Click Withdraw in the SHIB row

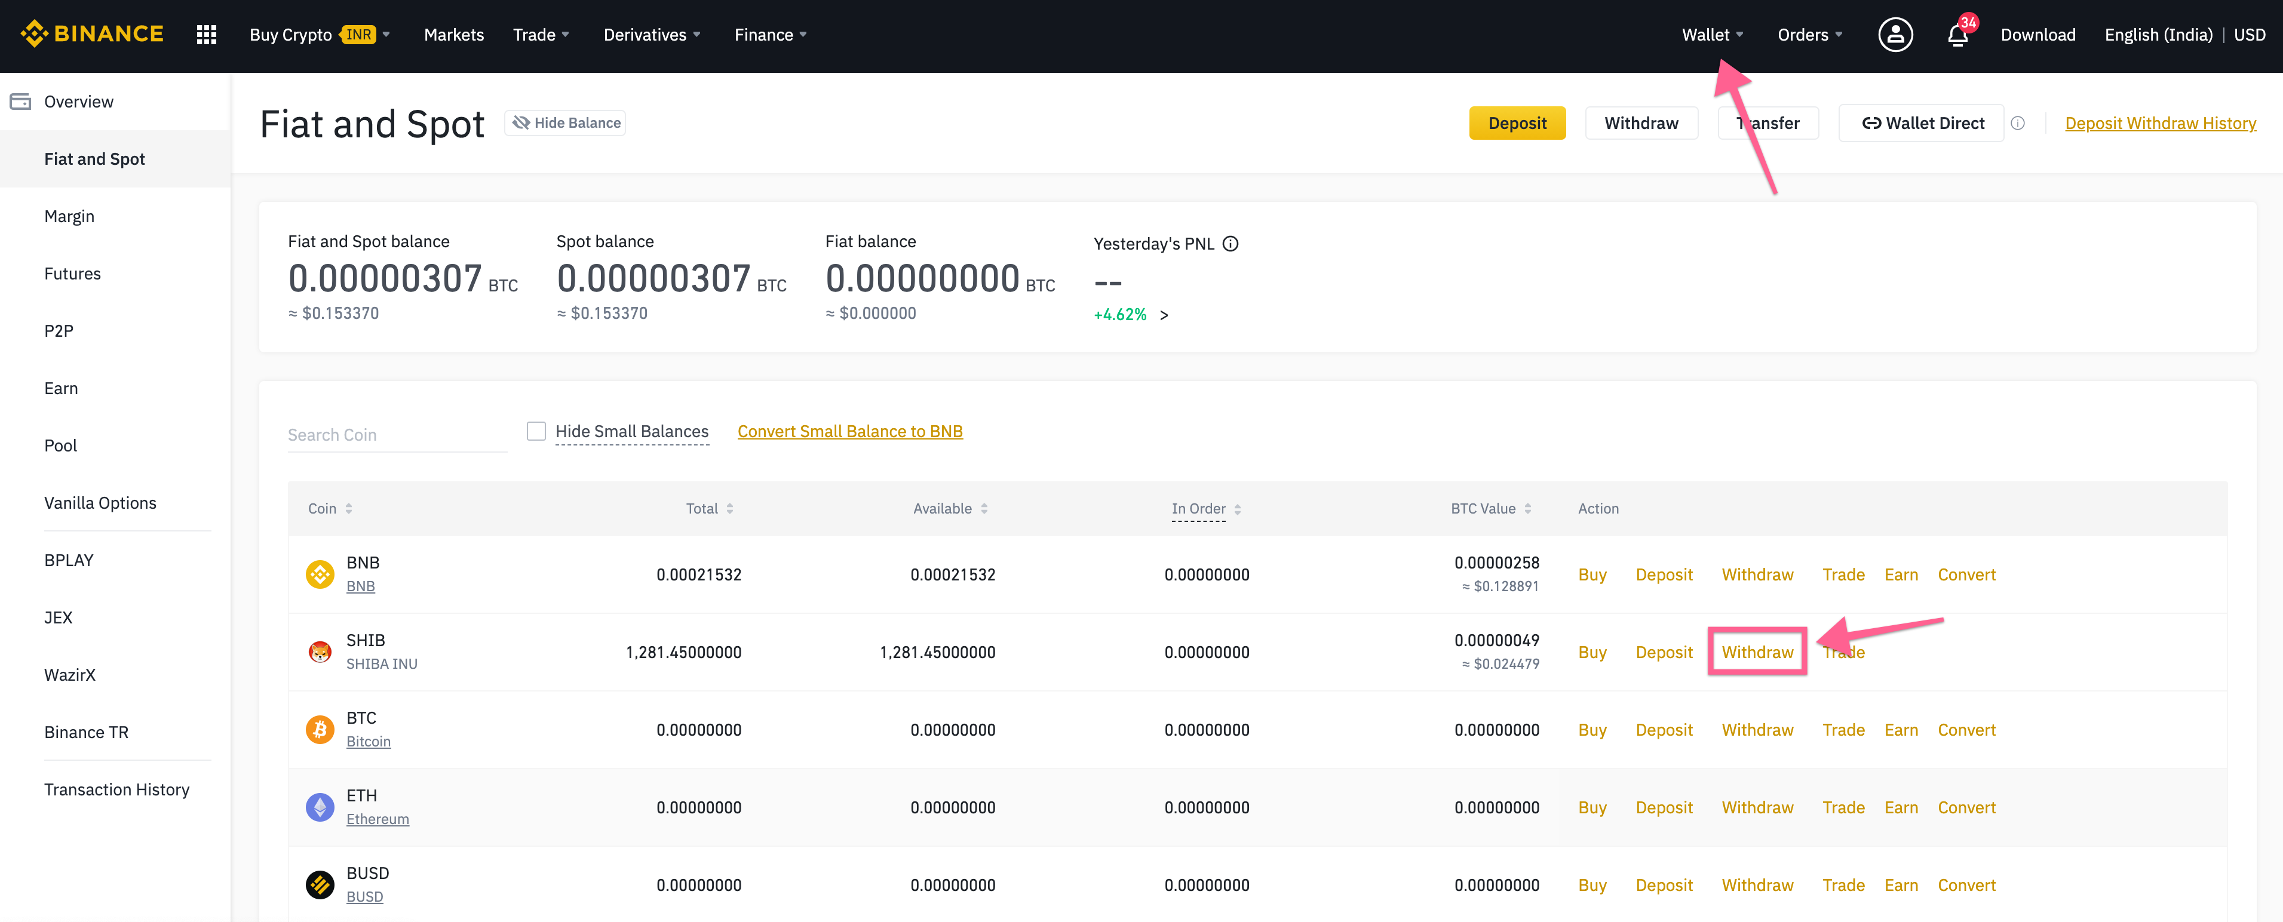[x=1757, y=652]
